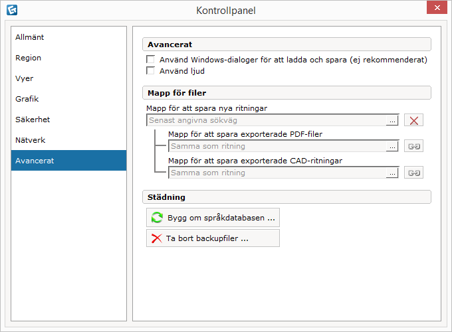452x332 pixels.
Task: Click the green refresh arrows icon
Action: [x=157, y=218]
